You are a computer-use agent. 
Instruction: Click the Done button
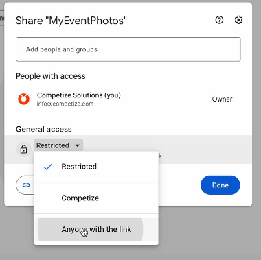(220, 185)
